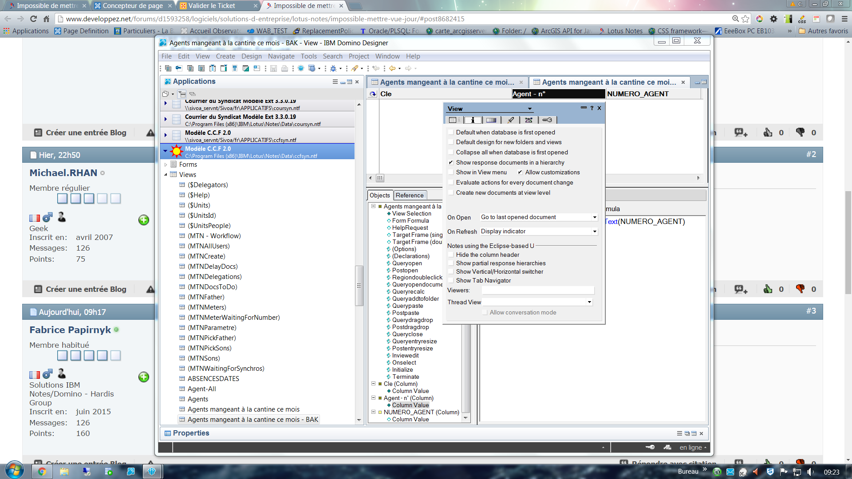Collapse the NUMERO_AGENT (Column) node in Objects tree
This screenshot has width=852, height=479.
coord(373,412)
